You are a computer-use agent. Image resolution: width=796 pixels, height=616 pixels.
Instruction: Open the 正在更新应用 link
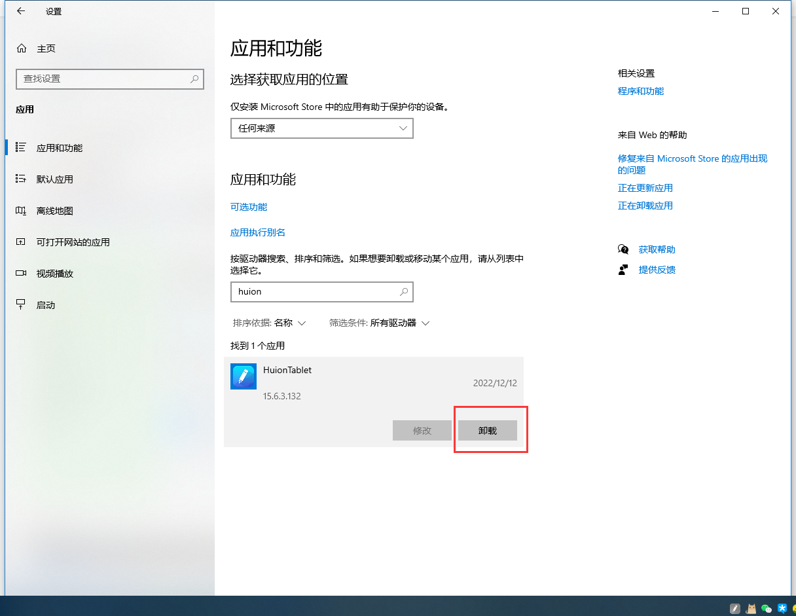tap(645, 188)
